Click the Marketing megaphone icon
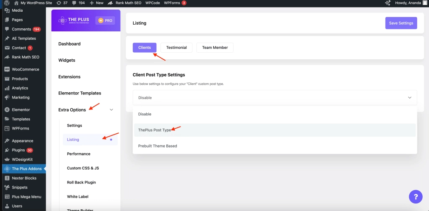This screenshot has height=211, width=429. point(7,97)
